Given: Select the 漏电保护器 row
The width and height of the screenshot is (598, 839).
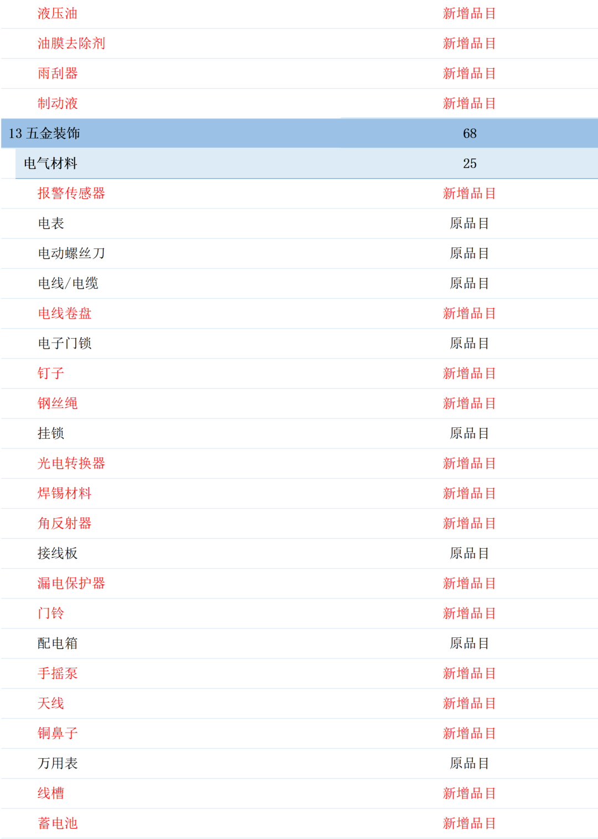Looking at the screenshot, I should 70,583.
